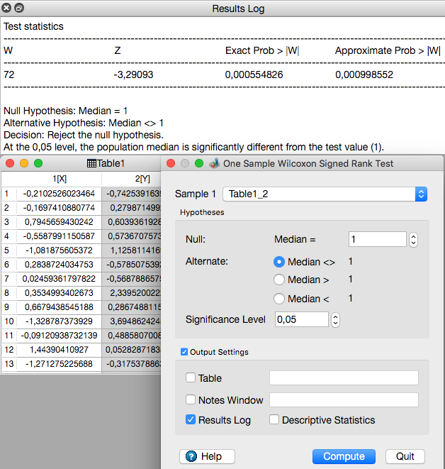
Task: Click the Wilcoxon dialog title icon
Action: coord(214,163)
